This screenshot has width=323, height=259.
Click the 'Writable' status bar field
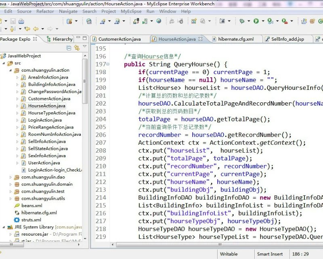(229, 254)
